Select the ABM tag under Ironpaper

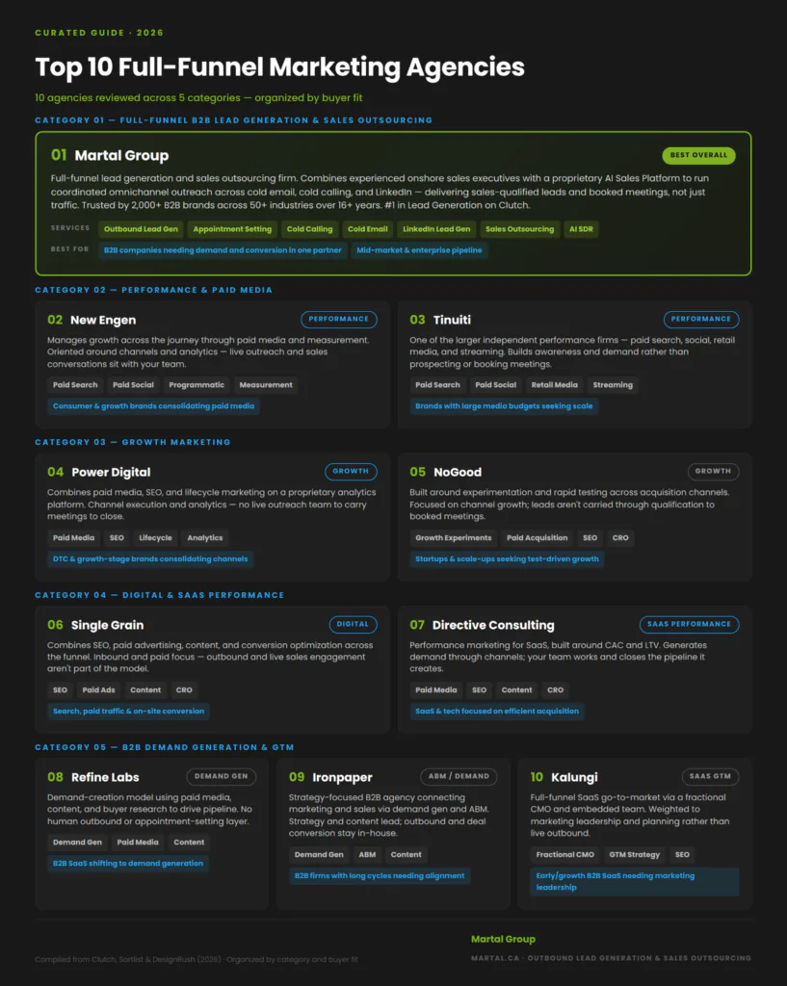pyautogui.click(x=367, y=855)
